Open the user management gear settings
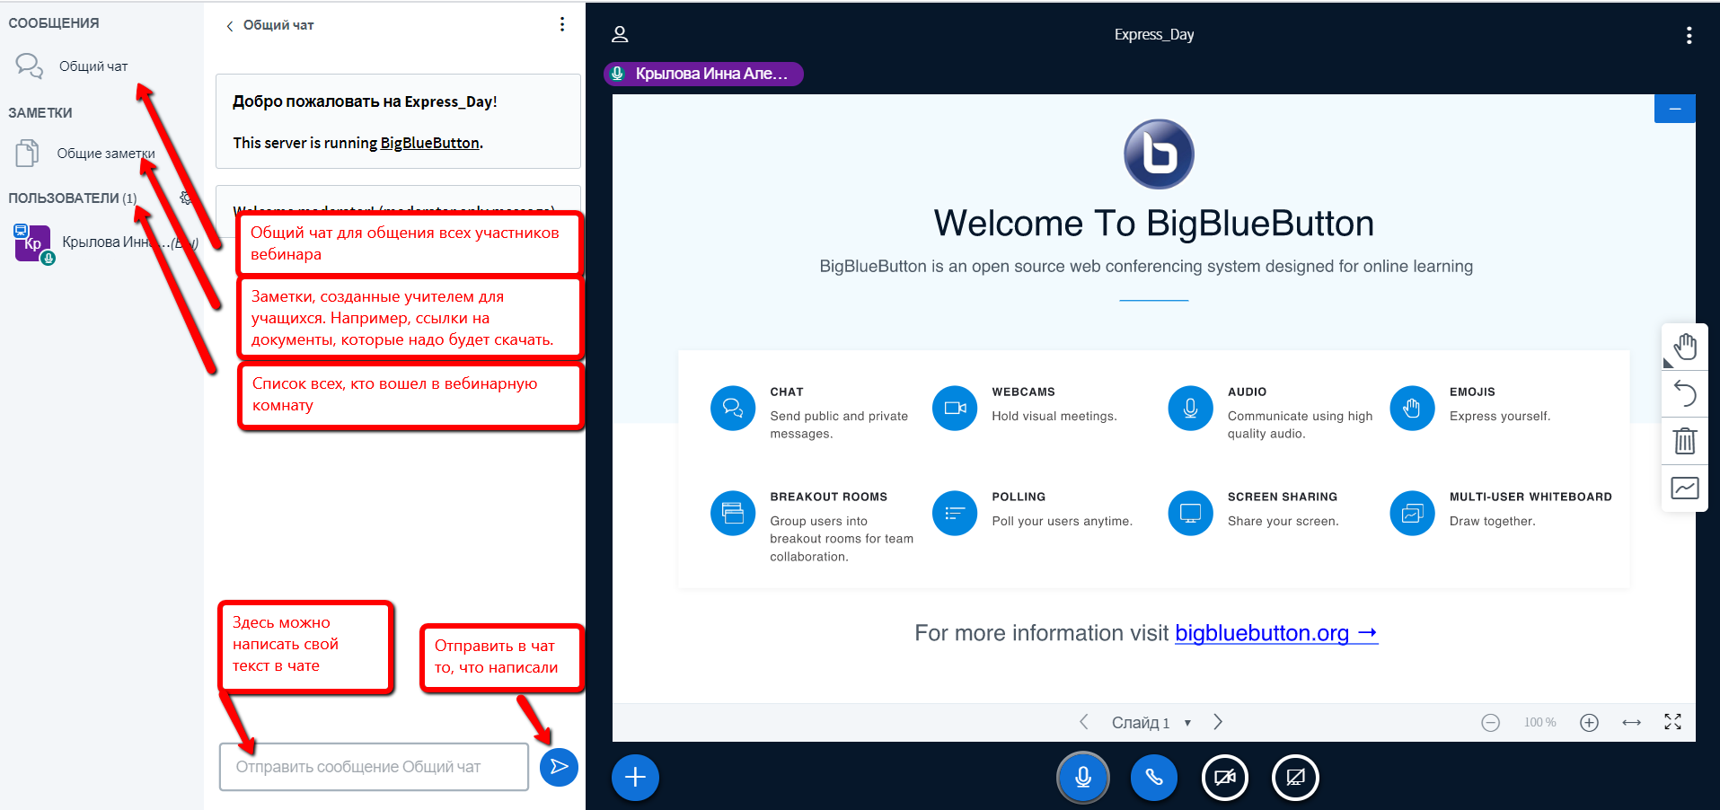 (186, 198)
